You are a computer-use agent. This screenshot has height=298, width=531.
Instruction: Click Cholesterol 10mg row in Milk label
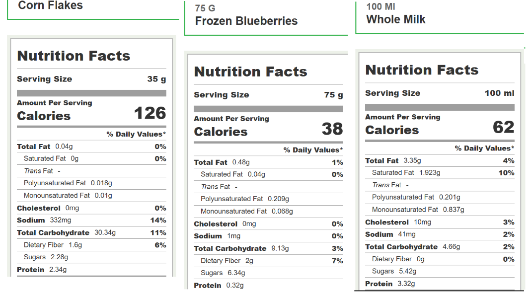(398, 222)
